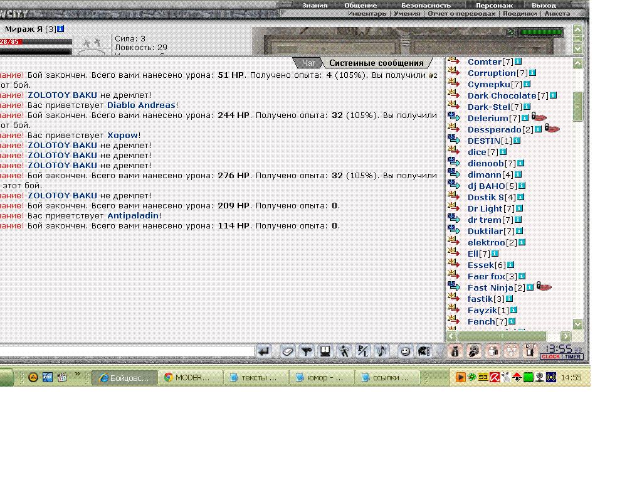Open the Знания menu
Screen dimensions: 642x482
pos(315,5)
